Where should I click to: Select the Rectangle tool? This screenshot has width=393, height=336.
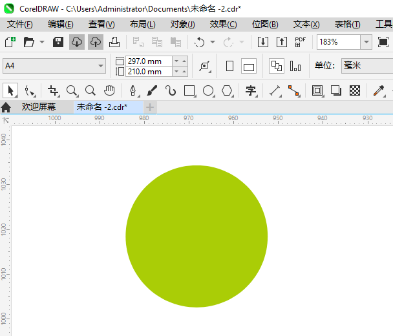pyautogui.click(x=189, y=90)
